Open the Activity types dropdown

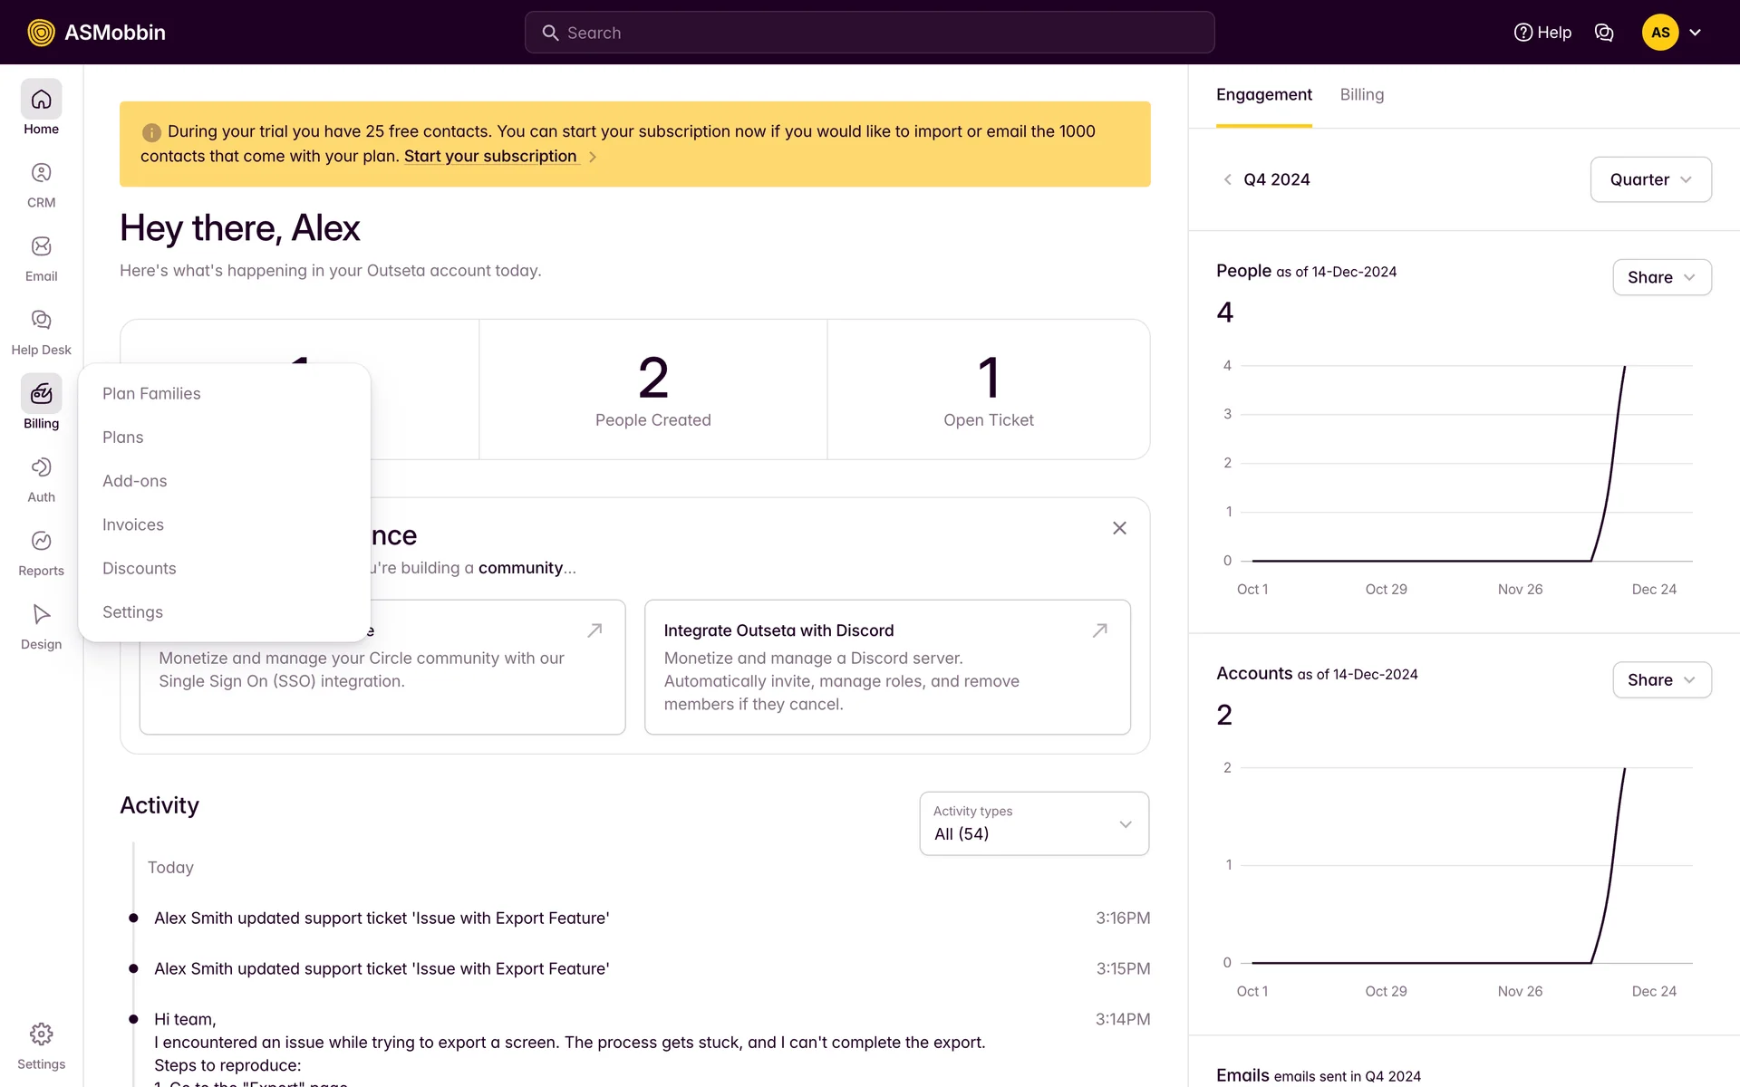1033,823
